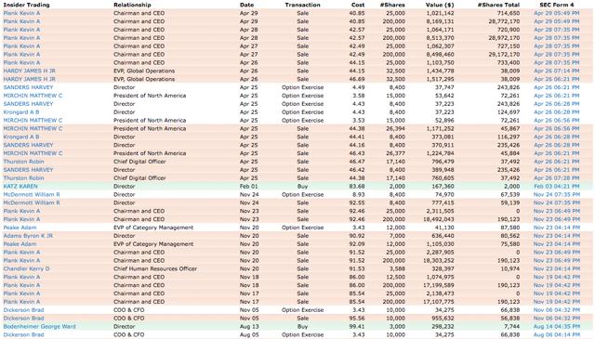Click Value ($) column header
This screenshot has height=339, width=595.
click(x=440, y=5)
